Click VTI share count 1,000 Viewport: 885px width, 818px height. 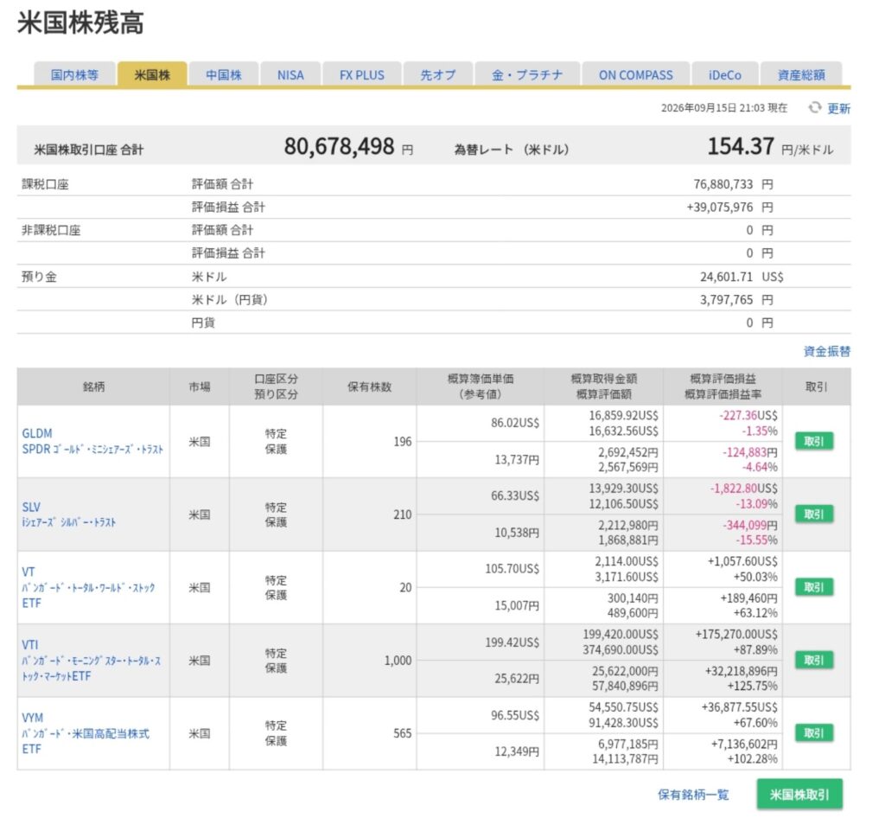click(398, 661)
